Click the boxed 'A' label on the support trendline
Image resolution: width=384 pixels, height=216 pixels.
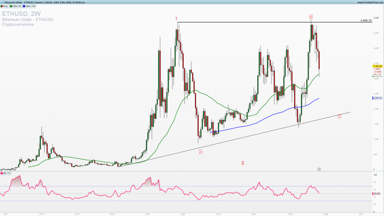click(x=201, y=152)
